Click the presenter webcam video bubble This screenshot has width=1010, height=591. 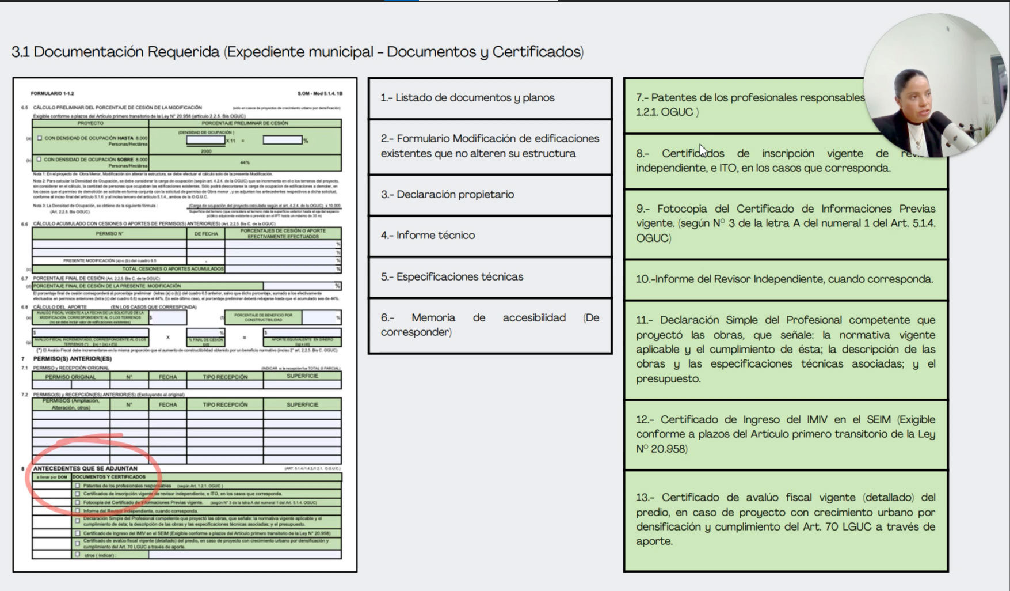[934, 86]
